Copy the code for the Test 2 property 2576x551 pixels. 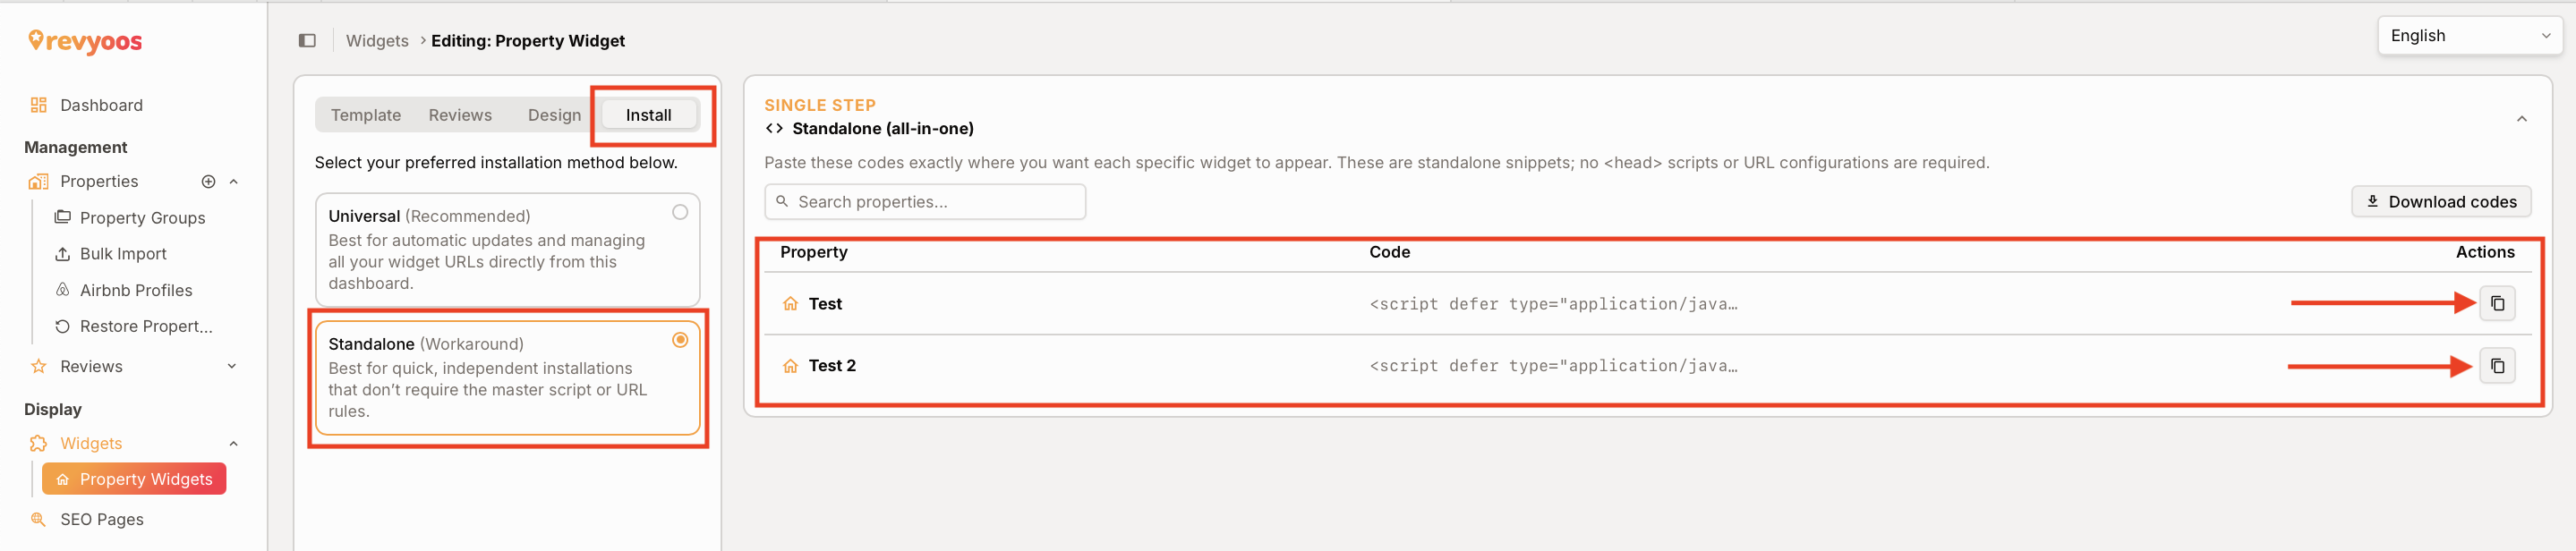pyautogui.click(x=2497, y=366)
